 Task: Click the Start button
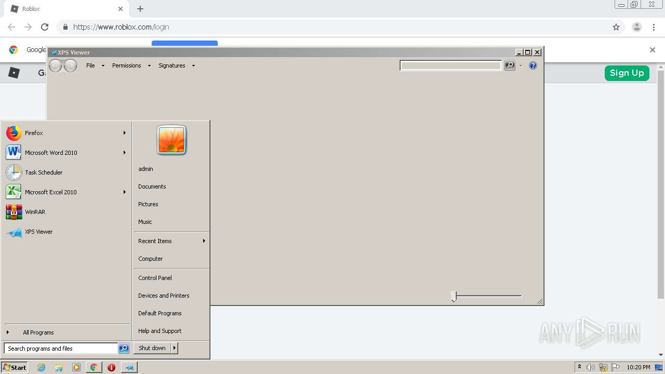click(15, 367)
